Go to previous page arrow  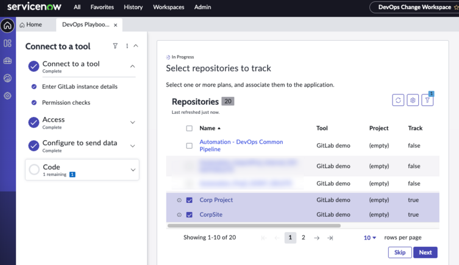pyautogui.click(x=277, y=238)
